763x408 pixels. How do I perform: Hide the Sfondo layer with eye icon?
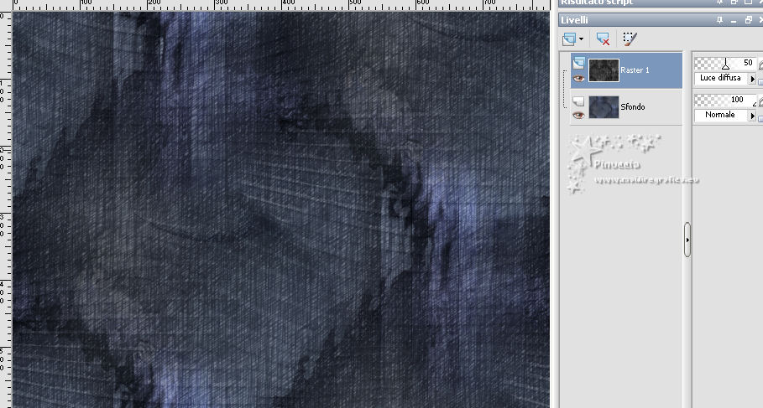pos(578,115)
